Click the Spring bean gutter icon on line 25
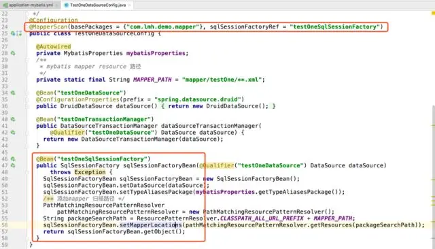Image resolution: width=435 pixels, height=249 pixels. (13, 33)
